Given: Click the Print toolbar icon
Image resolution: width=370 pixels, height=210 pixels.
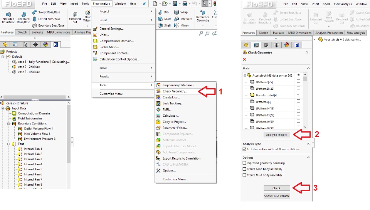Looking at the screenshot, I should (x=185, y=3).
